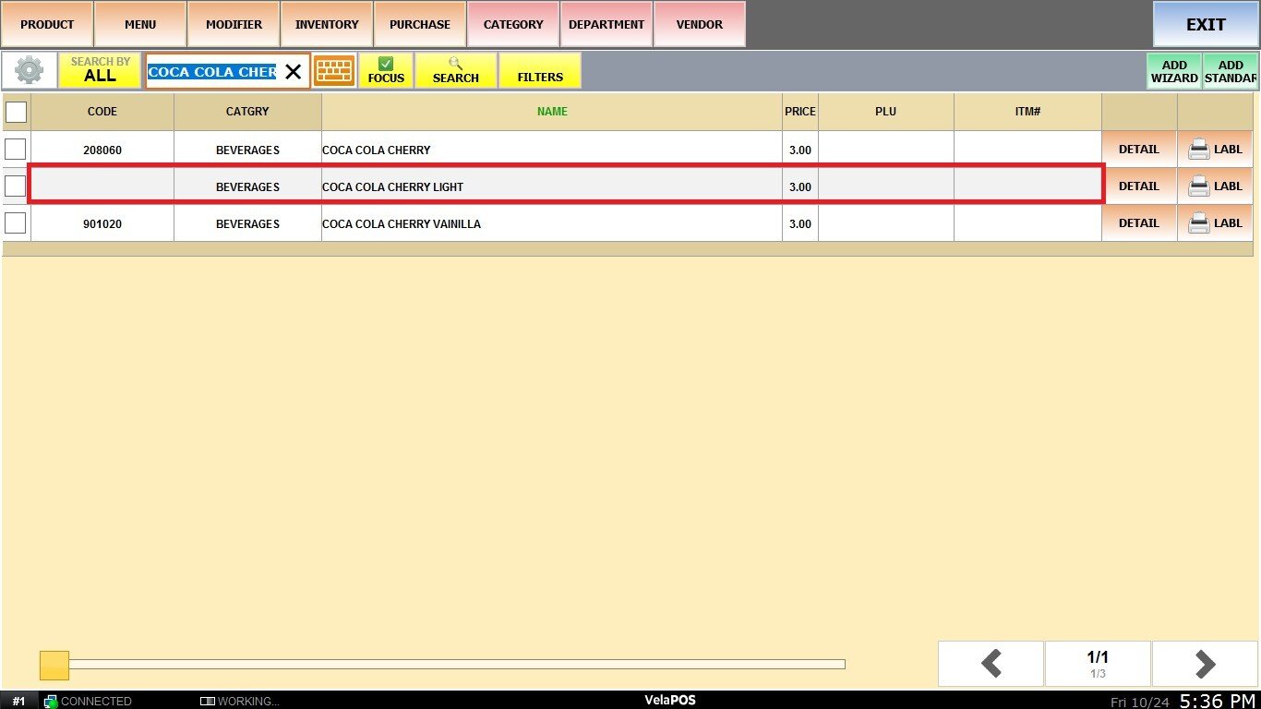Open the SEARCH BY ALL selector
The width and height of the screenshot is (1261, 709).
(100, 71)
